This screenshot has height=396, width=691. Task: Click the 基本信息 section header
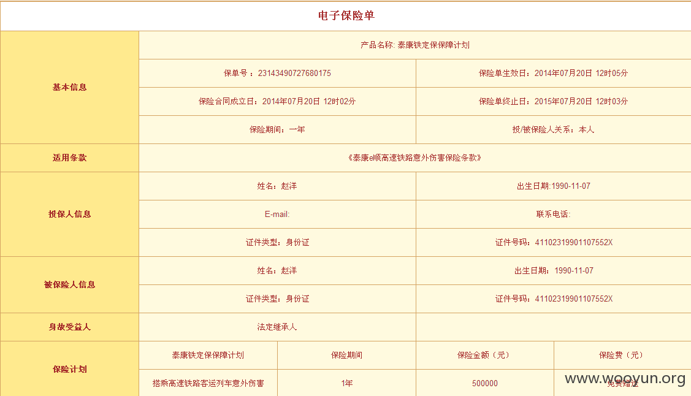70,87
